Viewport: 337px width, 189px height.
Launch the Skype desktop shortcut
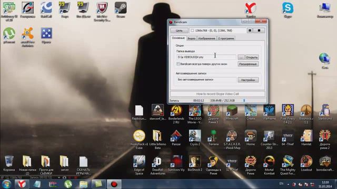point(288,9)
